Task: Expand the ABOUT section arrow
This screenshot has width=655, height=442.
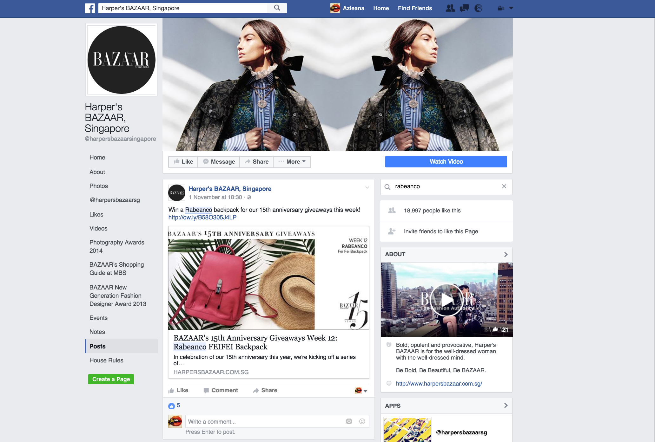Action: [506, 254]
